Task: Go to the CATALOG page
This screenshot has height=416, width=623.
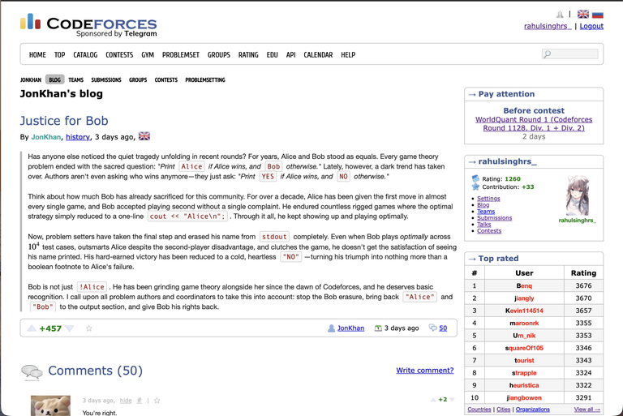Action: [x=85, y=55]
